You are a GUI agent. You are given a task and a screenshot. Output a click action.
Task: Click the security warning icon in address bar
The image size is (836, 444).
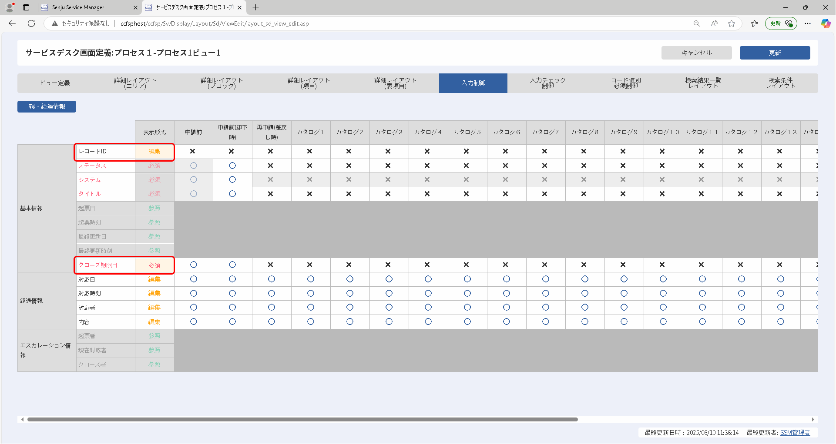[x=55, y=23]
